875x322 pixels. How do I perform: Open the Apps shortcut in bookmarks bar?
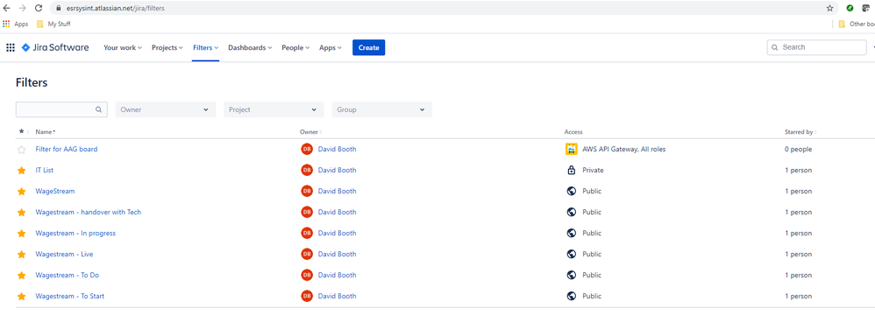(16, 24)
